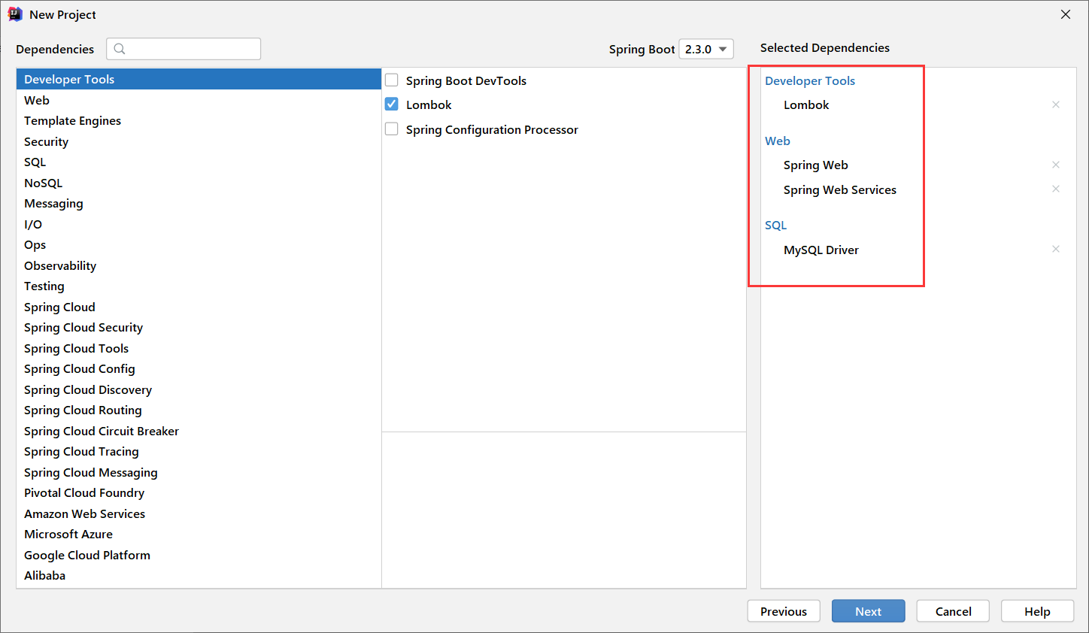Tick Spring Configuration Processor checkbox
The image size is (1089, 633).
pyautogui.click(x=392, y=129)
